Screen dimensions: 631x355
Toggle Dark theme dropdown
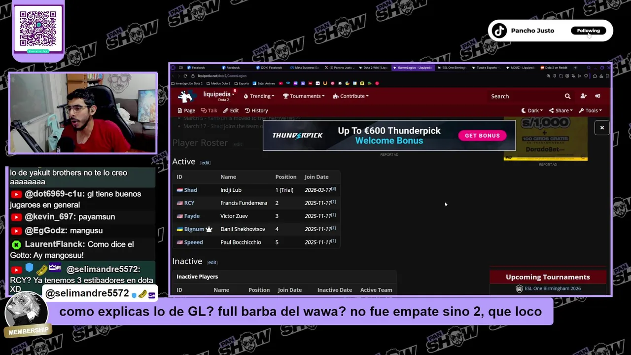tap(532, 110)
